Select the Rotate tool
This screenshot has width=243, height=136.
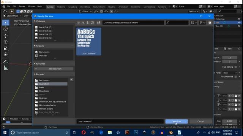click(x=6, y=42)
